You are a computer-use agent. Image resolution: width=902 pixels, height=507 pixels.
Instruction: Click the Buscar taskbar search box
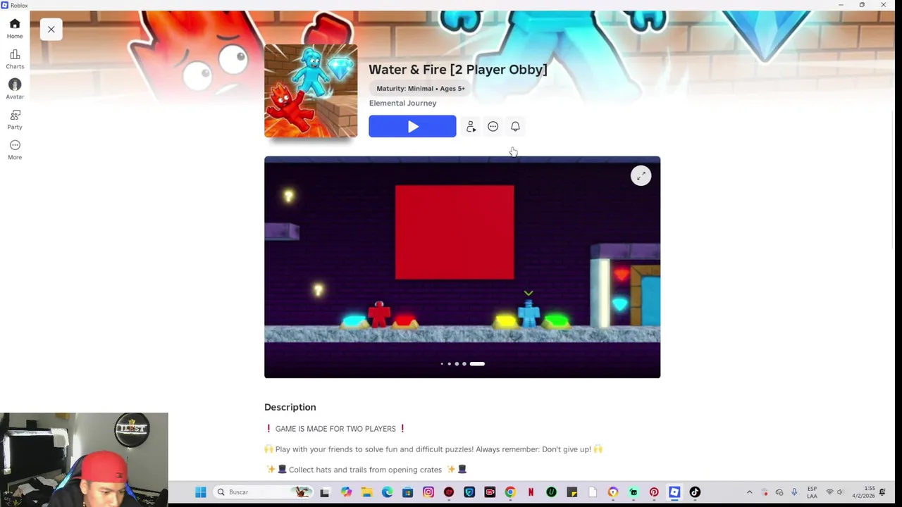(264, 492)
